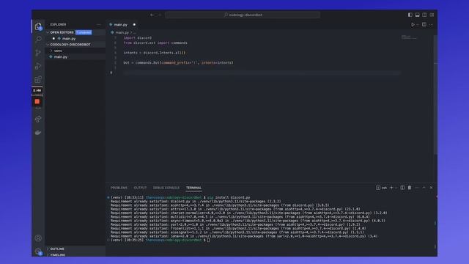
Task: Collapse the Open Editors section
Action: coord(62,32)
